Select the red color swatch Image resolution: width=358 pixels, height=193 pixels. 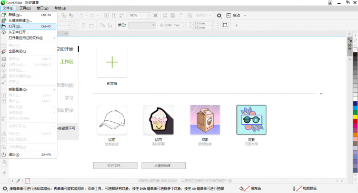[x=355, y=121]
